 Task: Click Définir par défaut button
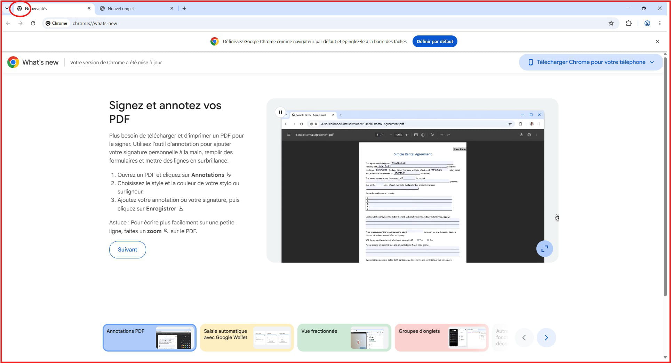pos(435,41)
